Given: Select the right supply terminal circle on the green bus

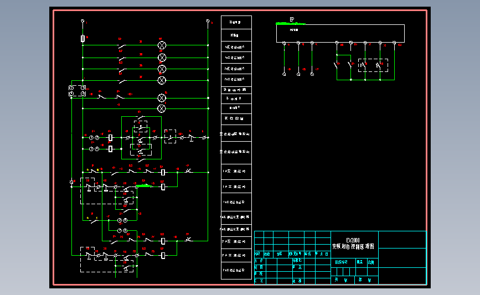Looking at the screenshot, I should [x=208, y=21].
